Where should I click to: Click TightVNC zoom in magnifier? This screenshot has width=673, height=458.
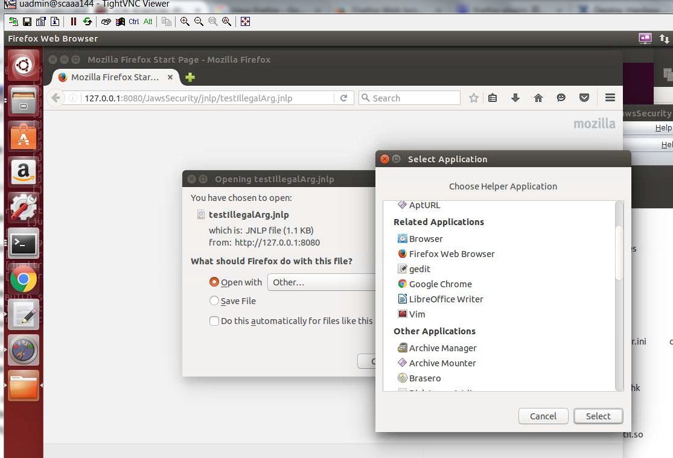coord(185,22)
